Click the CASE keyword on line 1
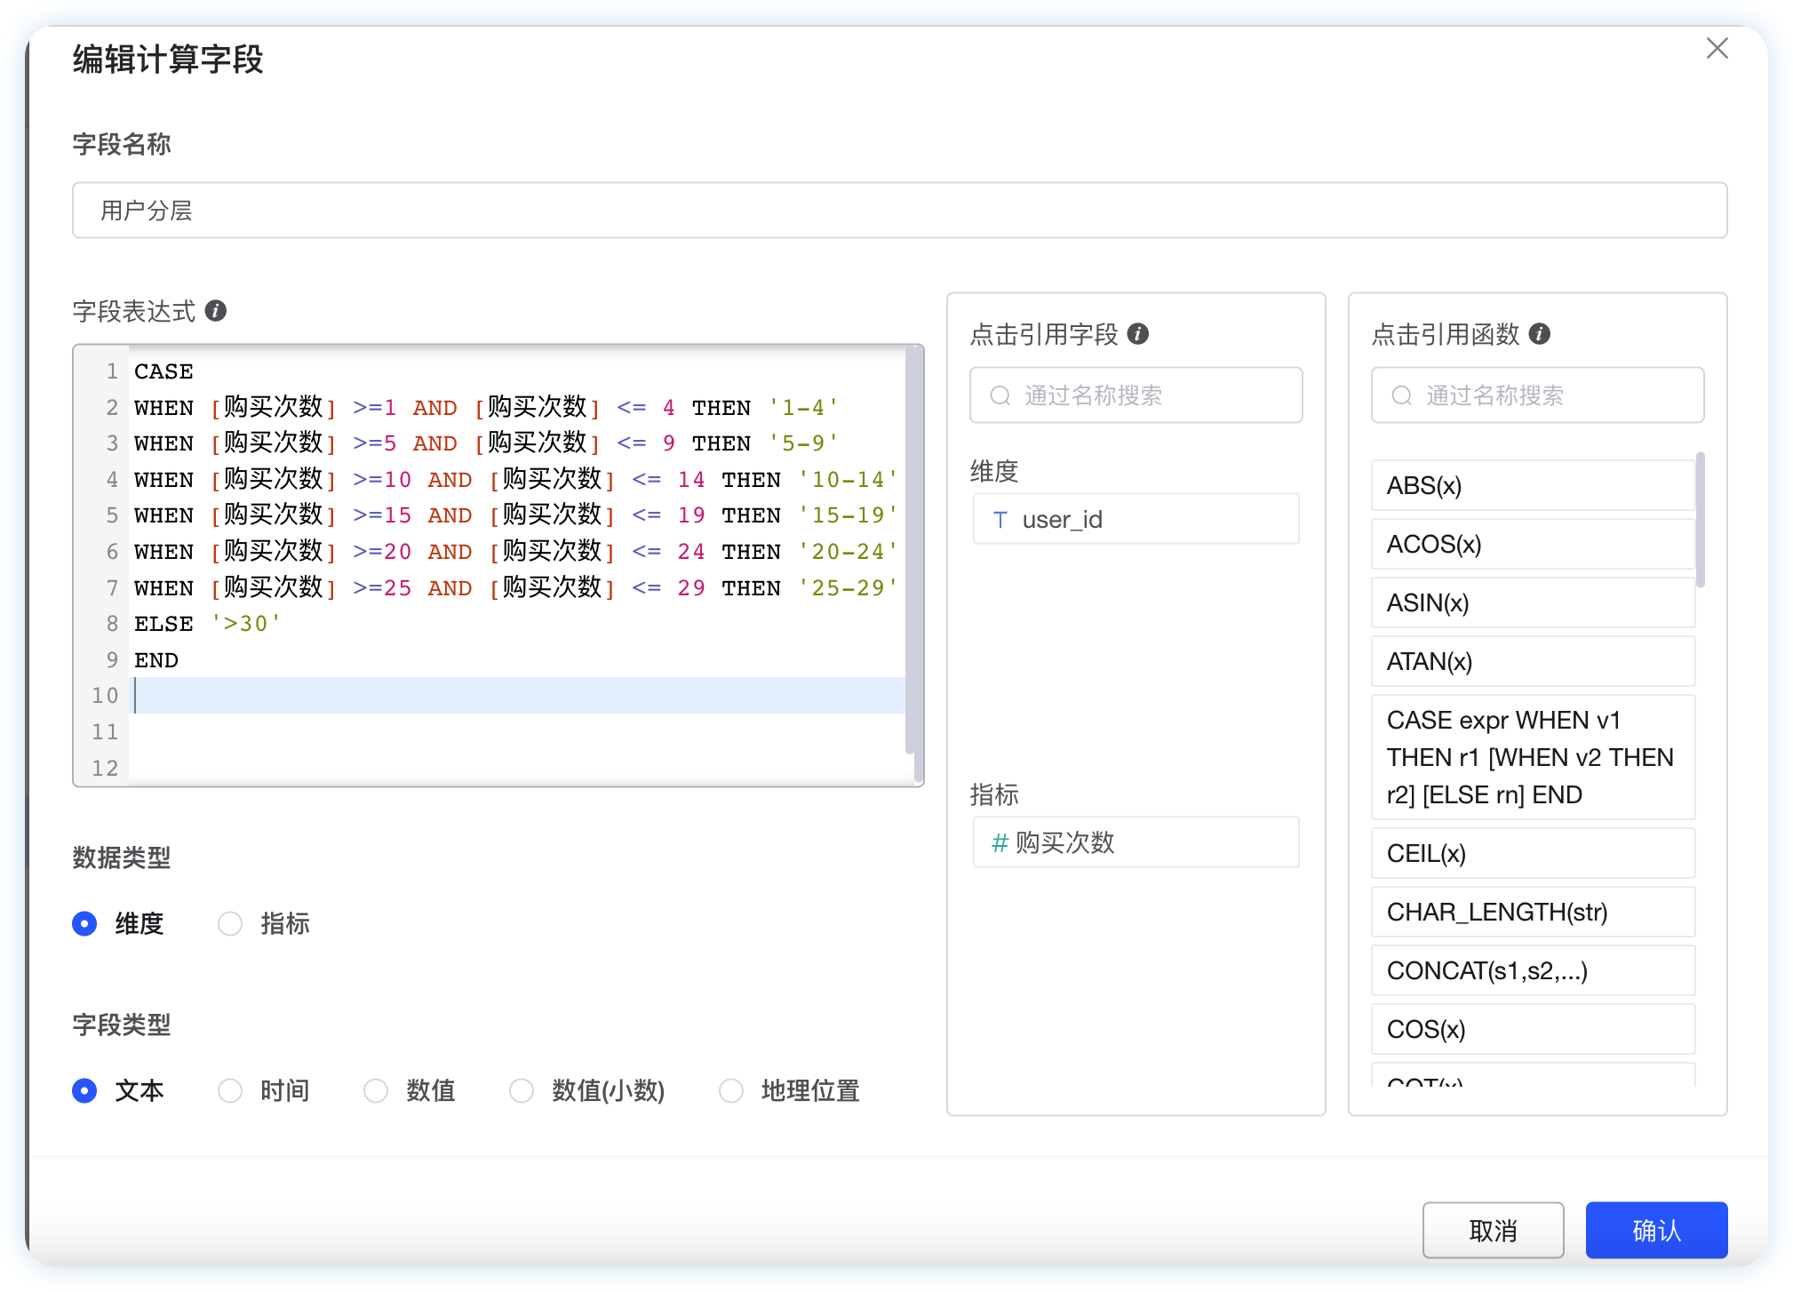The image size is (1793, 1292). pyautogui.click(x=163, y=371)
